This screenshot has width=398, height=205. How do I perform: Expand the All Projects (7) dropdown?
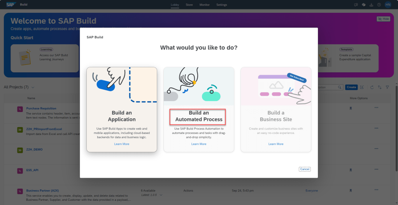(33, 87)
